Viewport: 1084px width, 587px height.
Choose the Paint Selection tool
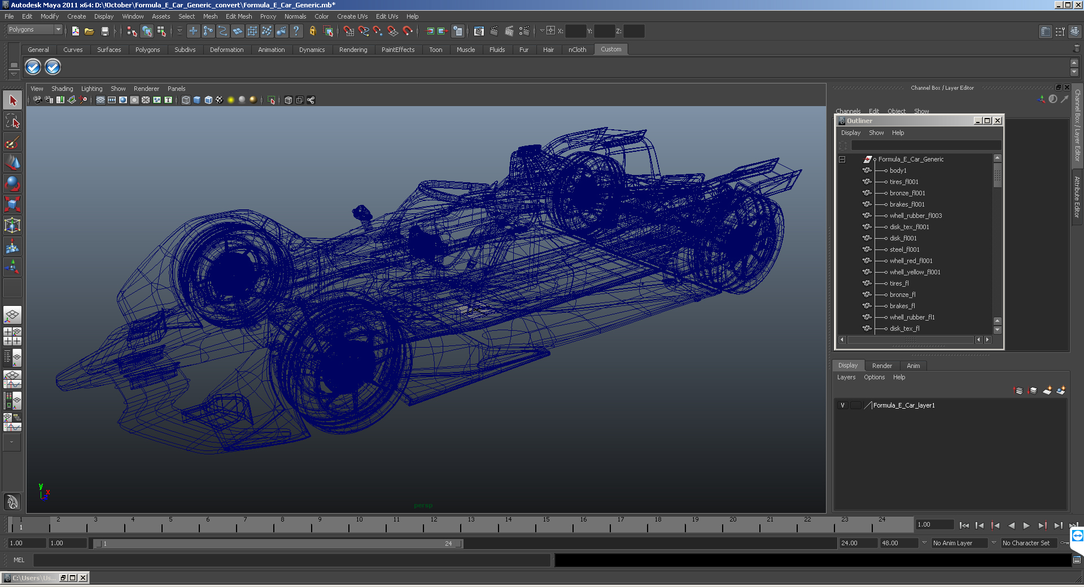click(x=12, y=142)
